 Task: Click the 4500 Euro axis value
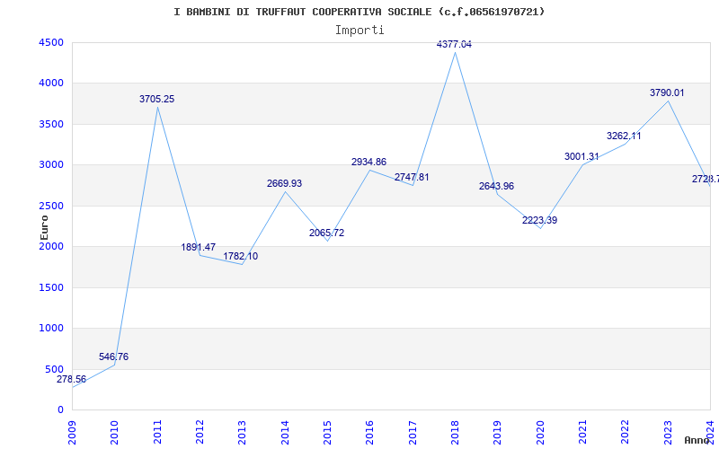(51, 42)
